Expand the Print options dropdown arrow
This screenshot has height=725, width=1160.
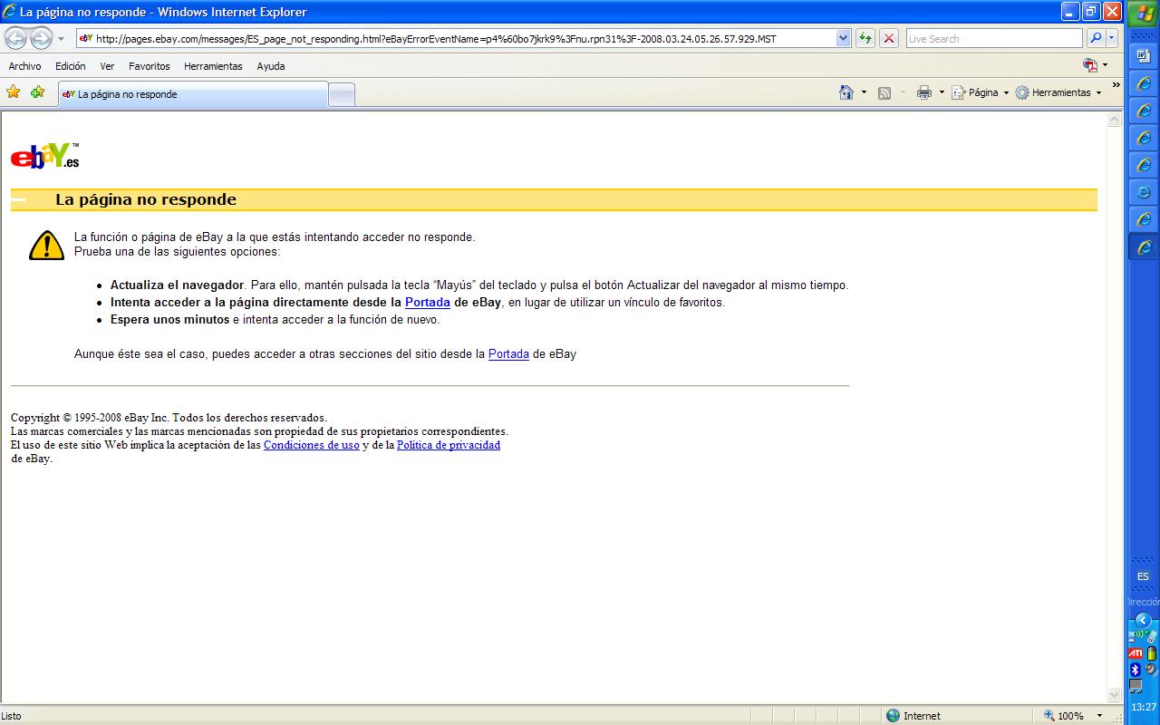coord(942,92)
